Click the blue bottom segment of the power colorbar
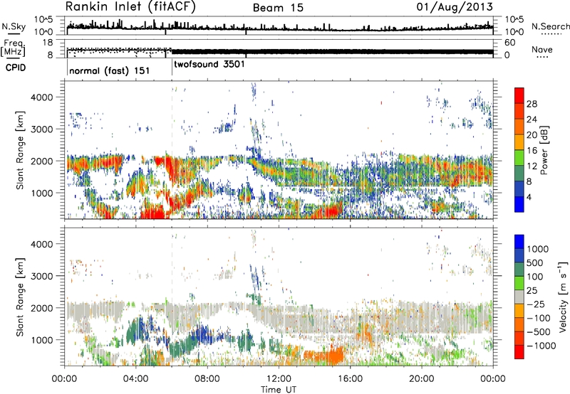This screenshot has width=570, height=394. (519, 204)
